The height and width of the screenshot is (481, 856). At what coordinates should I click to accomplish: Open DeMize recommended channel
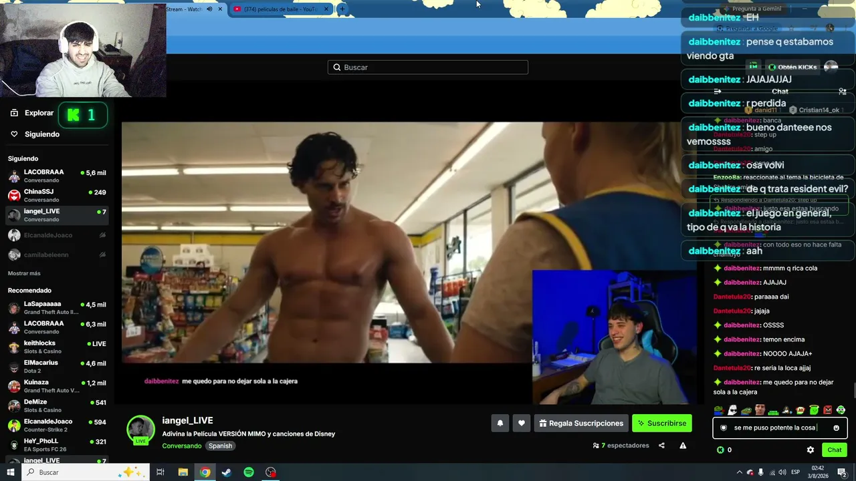57,406
